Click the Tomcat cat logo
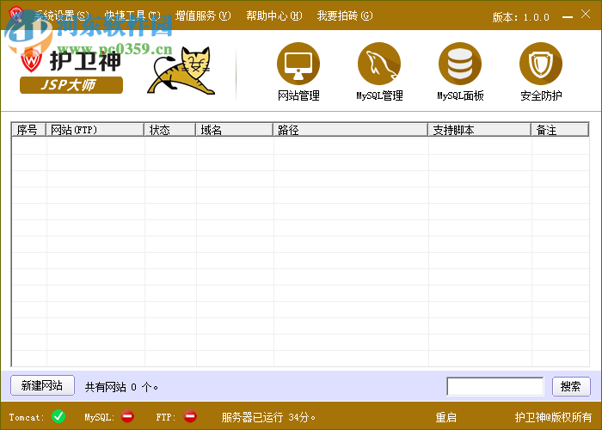This screenshot has height=430, width=602. (x=181, y=71)
